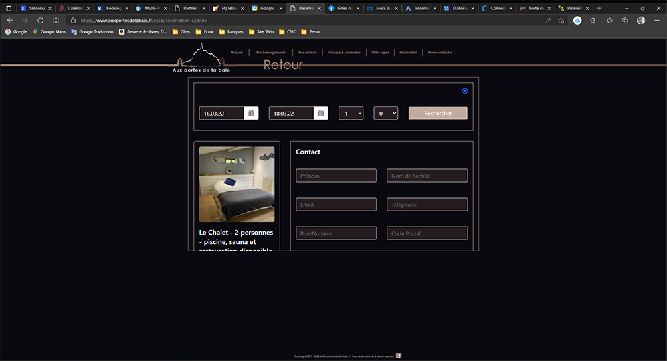Image resolution: width=667 pixels, height=361 pixels.
Task: Close the Booking tab
Action: (x=126, y=8)
